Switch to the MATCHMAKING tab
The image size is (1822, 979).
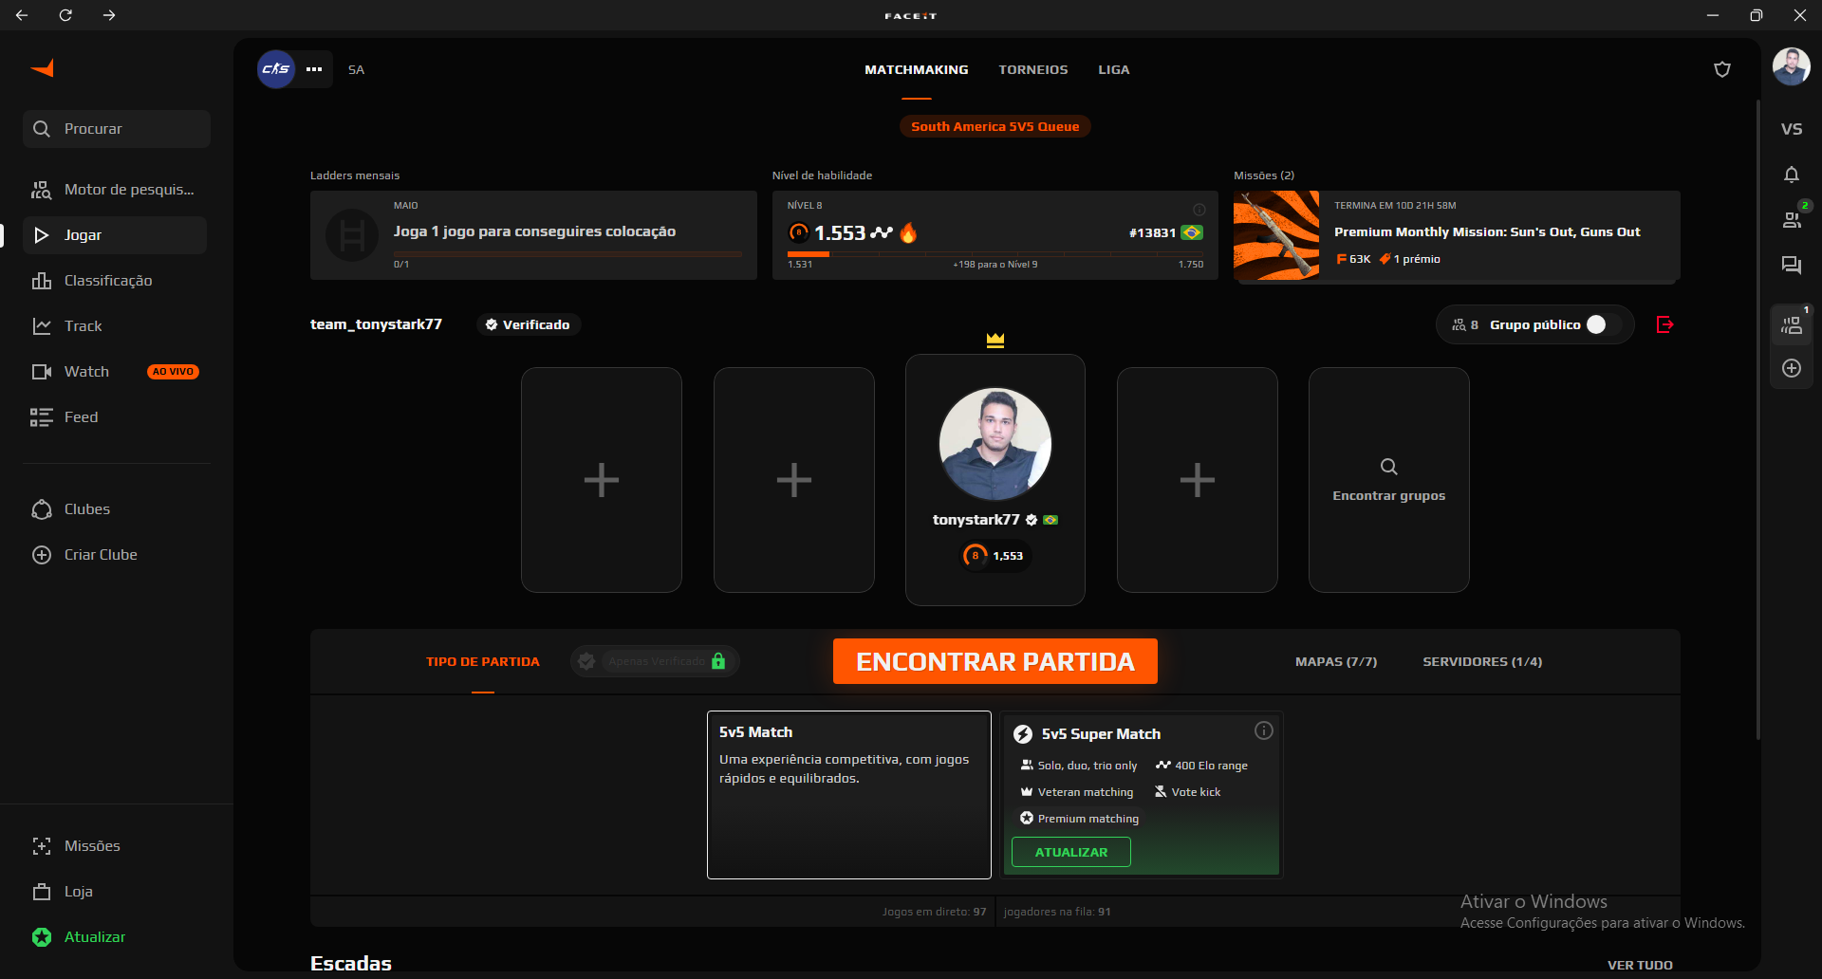coord(917,69)
